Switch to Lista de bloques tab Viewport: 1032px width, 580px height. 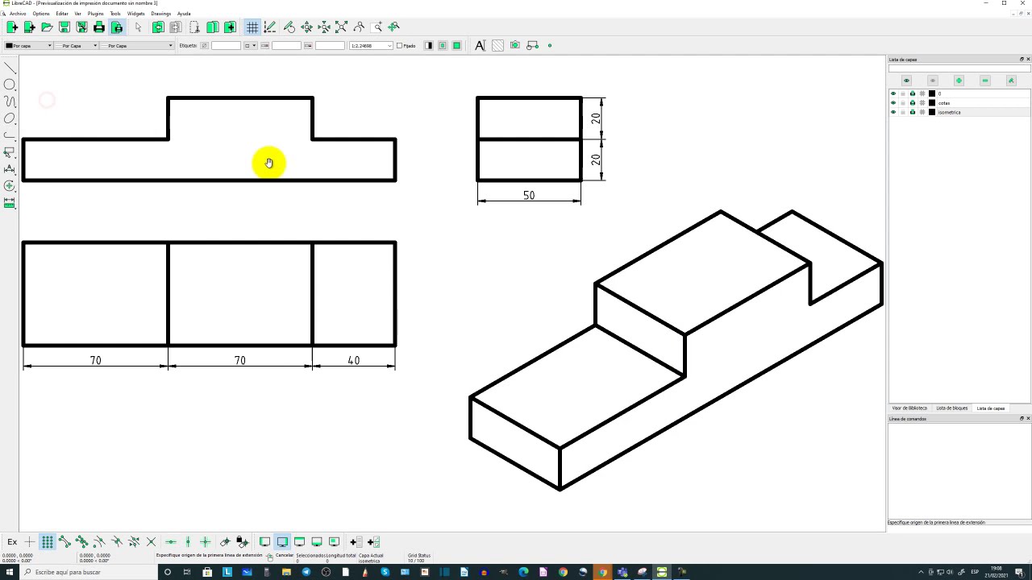[x=951, y=408]
